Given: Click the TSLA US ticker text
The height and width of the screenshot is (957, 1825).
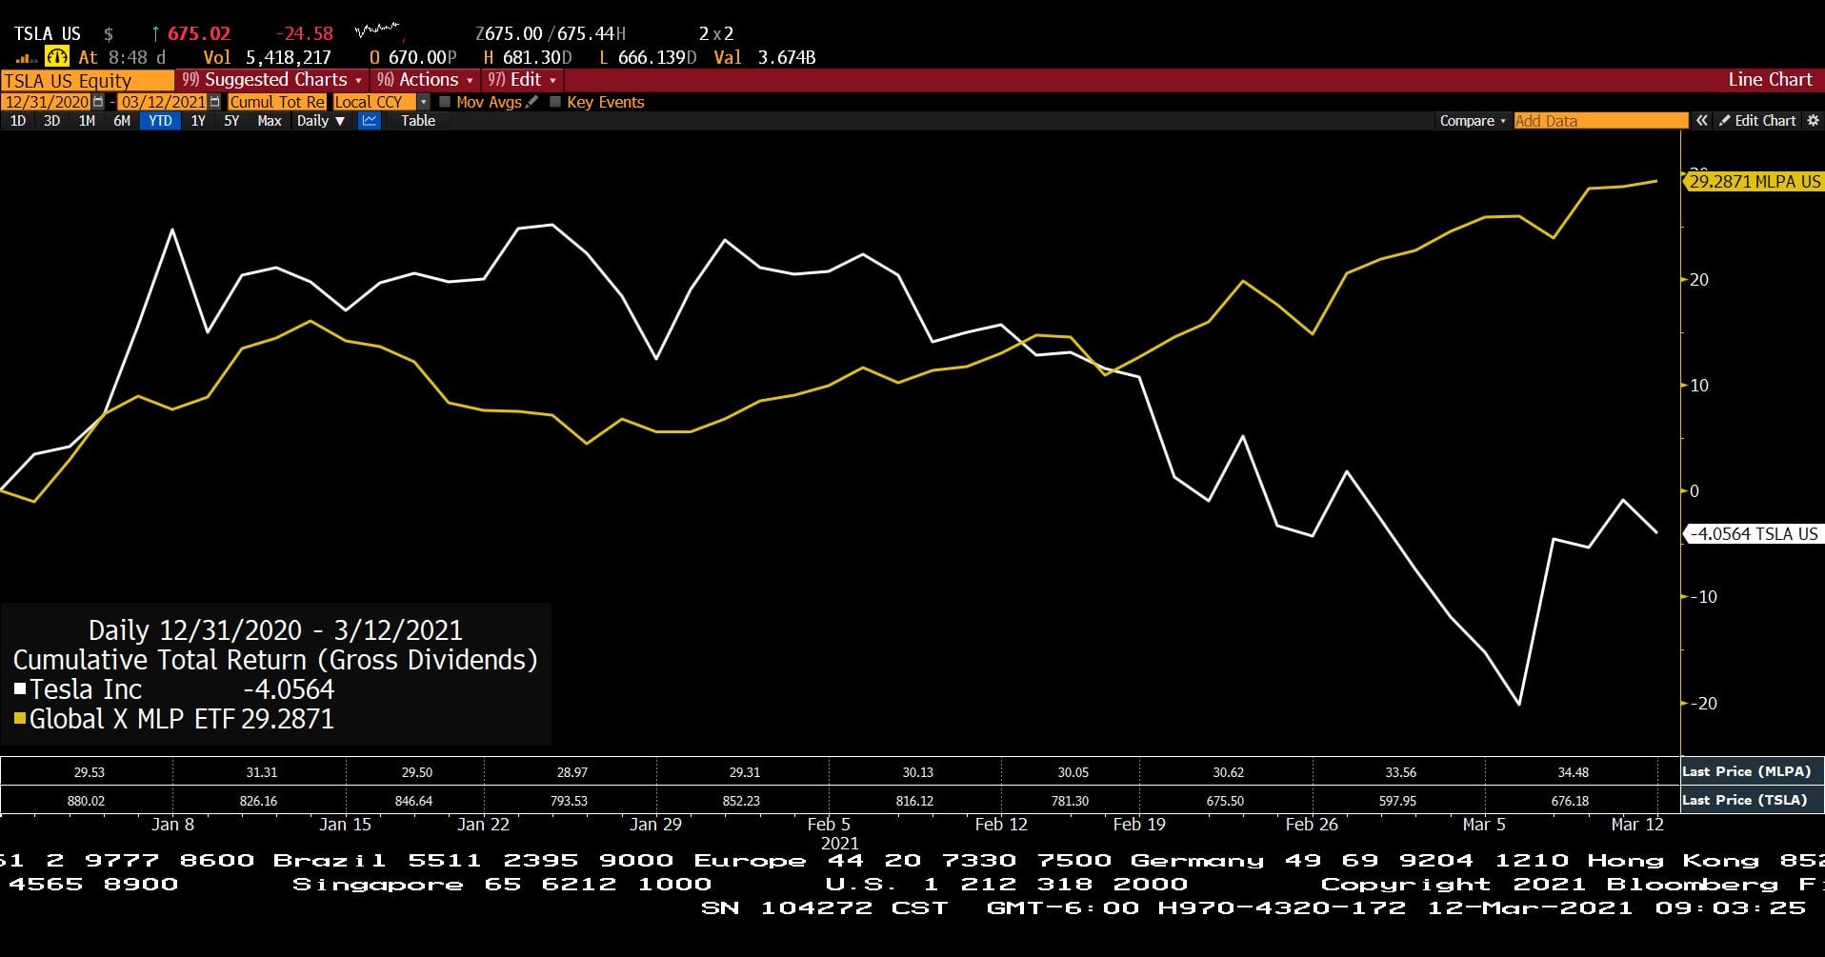Looking at the screenshot, I should click(x=48, y=34).
